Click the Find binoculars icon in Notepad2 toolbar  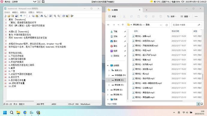click(x=42, y=16)
